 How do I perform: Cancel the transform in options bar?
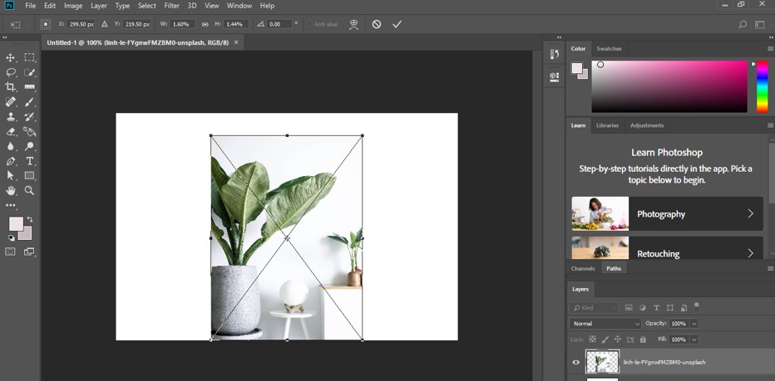click(377, 24)
